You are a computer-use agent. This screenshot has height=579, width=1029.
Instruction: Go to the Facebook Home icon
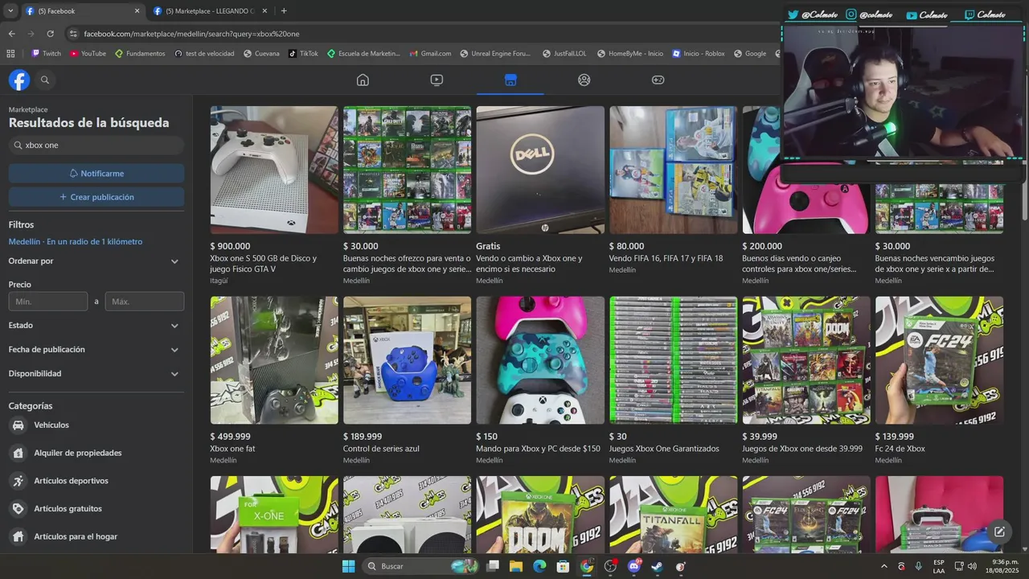[x=363, y=80]
